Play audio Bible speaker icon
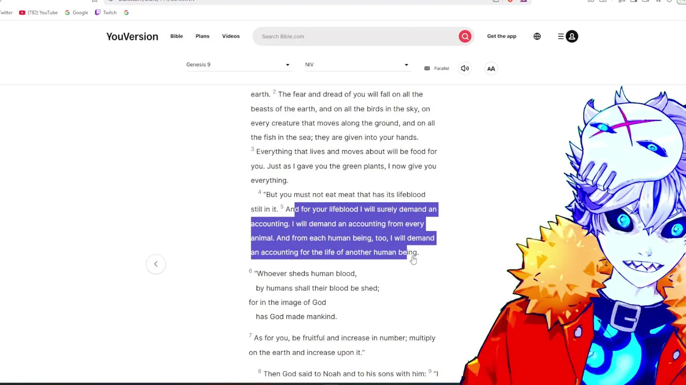 tap(465, 68)
